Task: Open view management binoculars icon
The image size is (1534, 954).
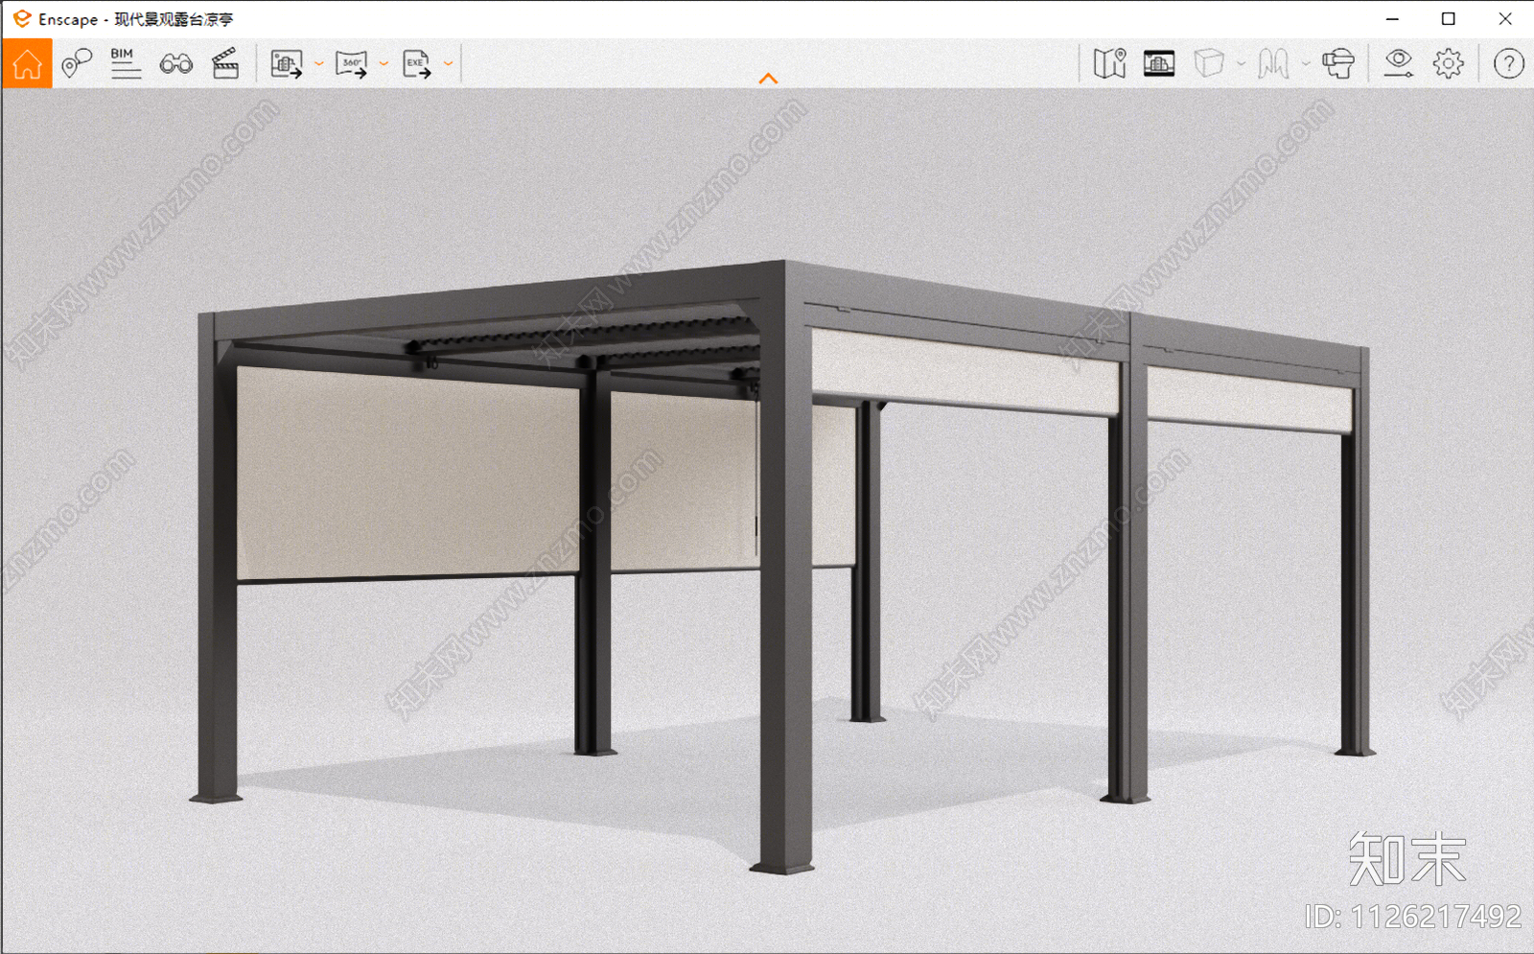Action: 176,64
